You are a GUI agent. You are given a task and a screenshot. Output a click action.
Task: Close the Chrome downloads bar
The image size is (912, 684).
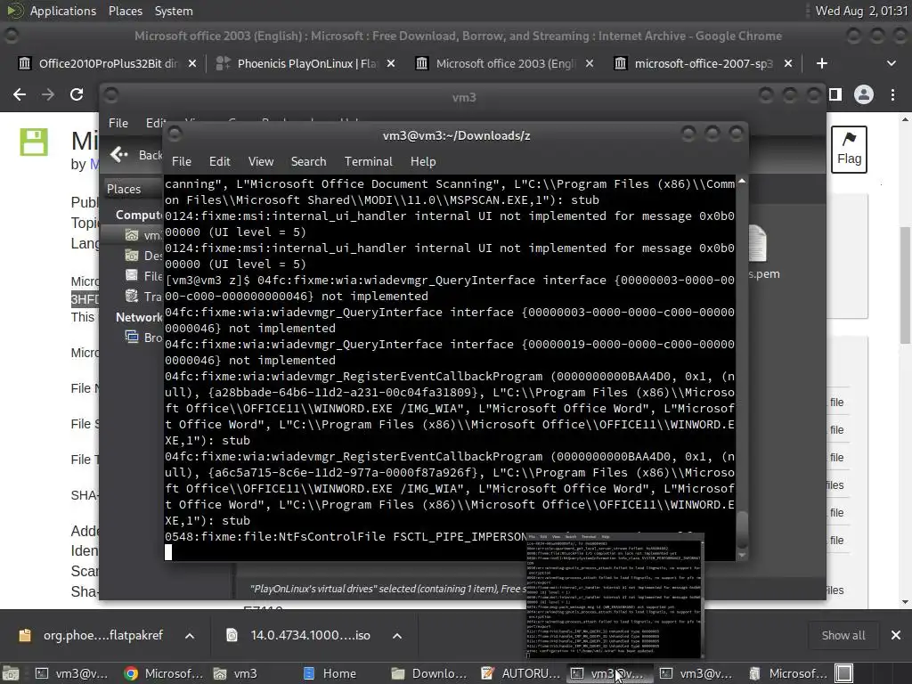896,635
